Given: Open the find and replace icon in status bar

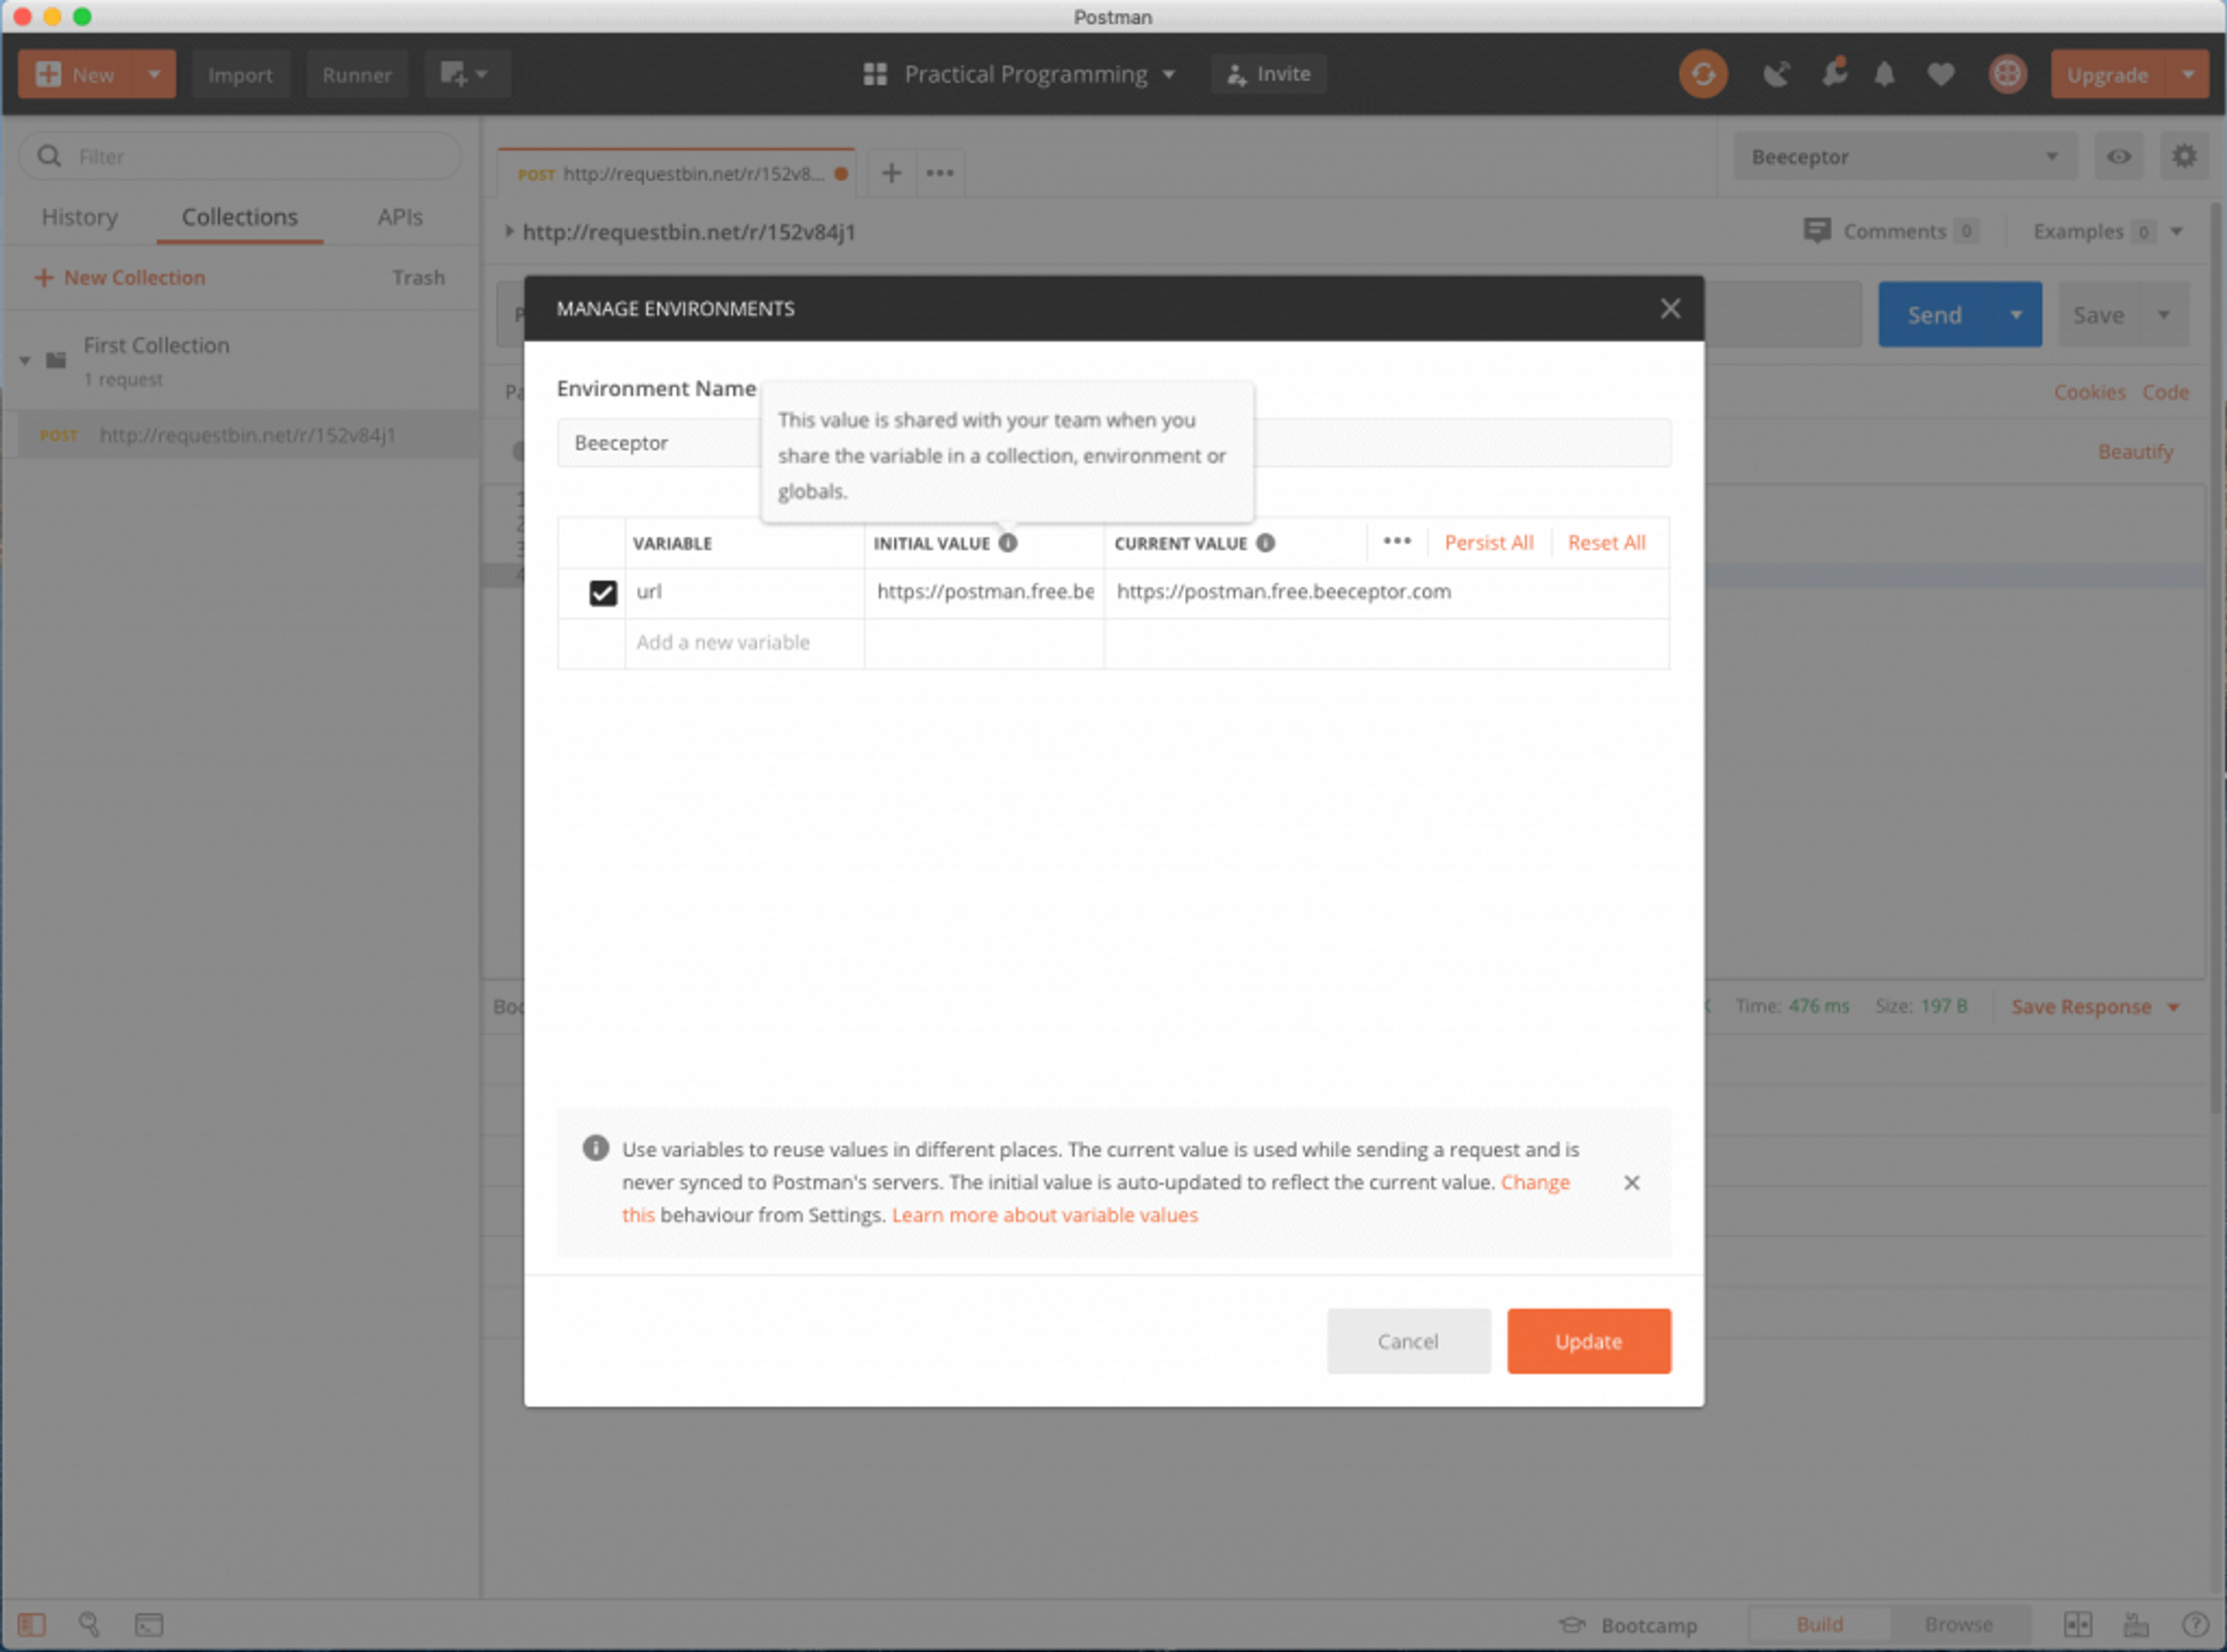Looking at the screenshot, I should click(89, 1624).
